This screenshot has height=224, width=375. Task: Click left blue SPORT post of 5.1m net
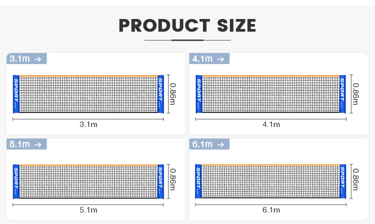[16, 181]
